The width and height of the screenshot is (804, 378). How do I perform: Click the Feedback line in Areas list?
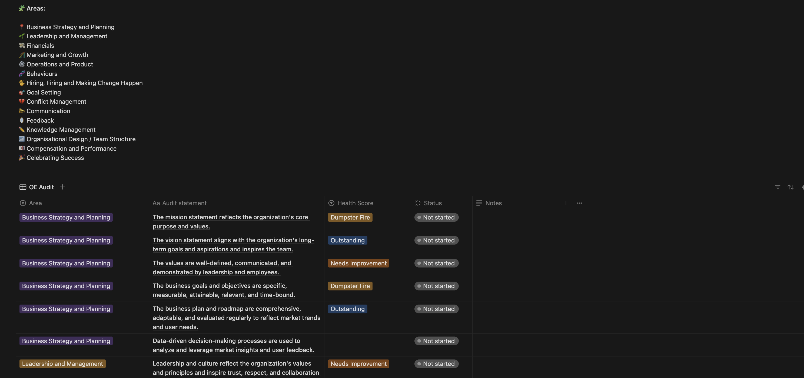(40, 120)
